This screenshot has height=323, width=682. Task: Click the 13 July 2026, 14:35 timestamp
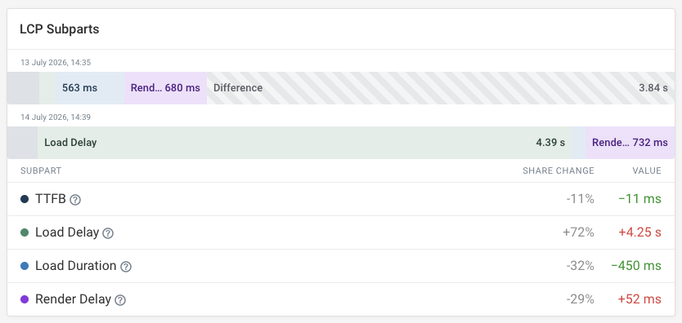tap(56, 63)
